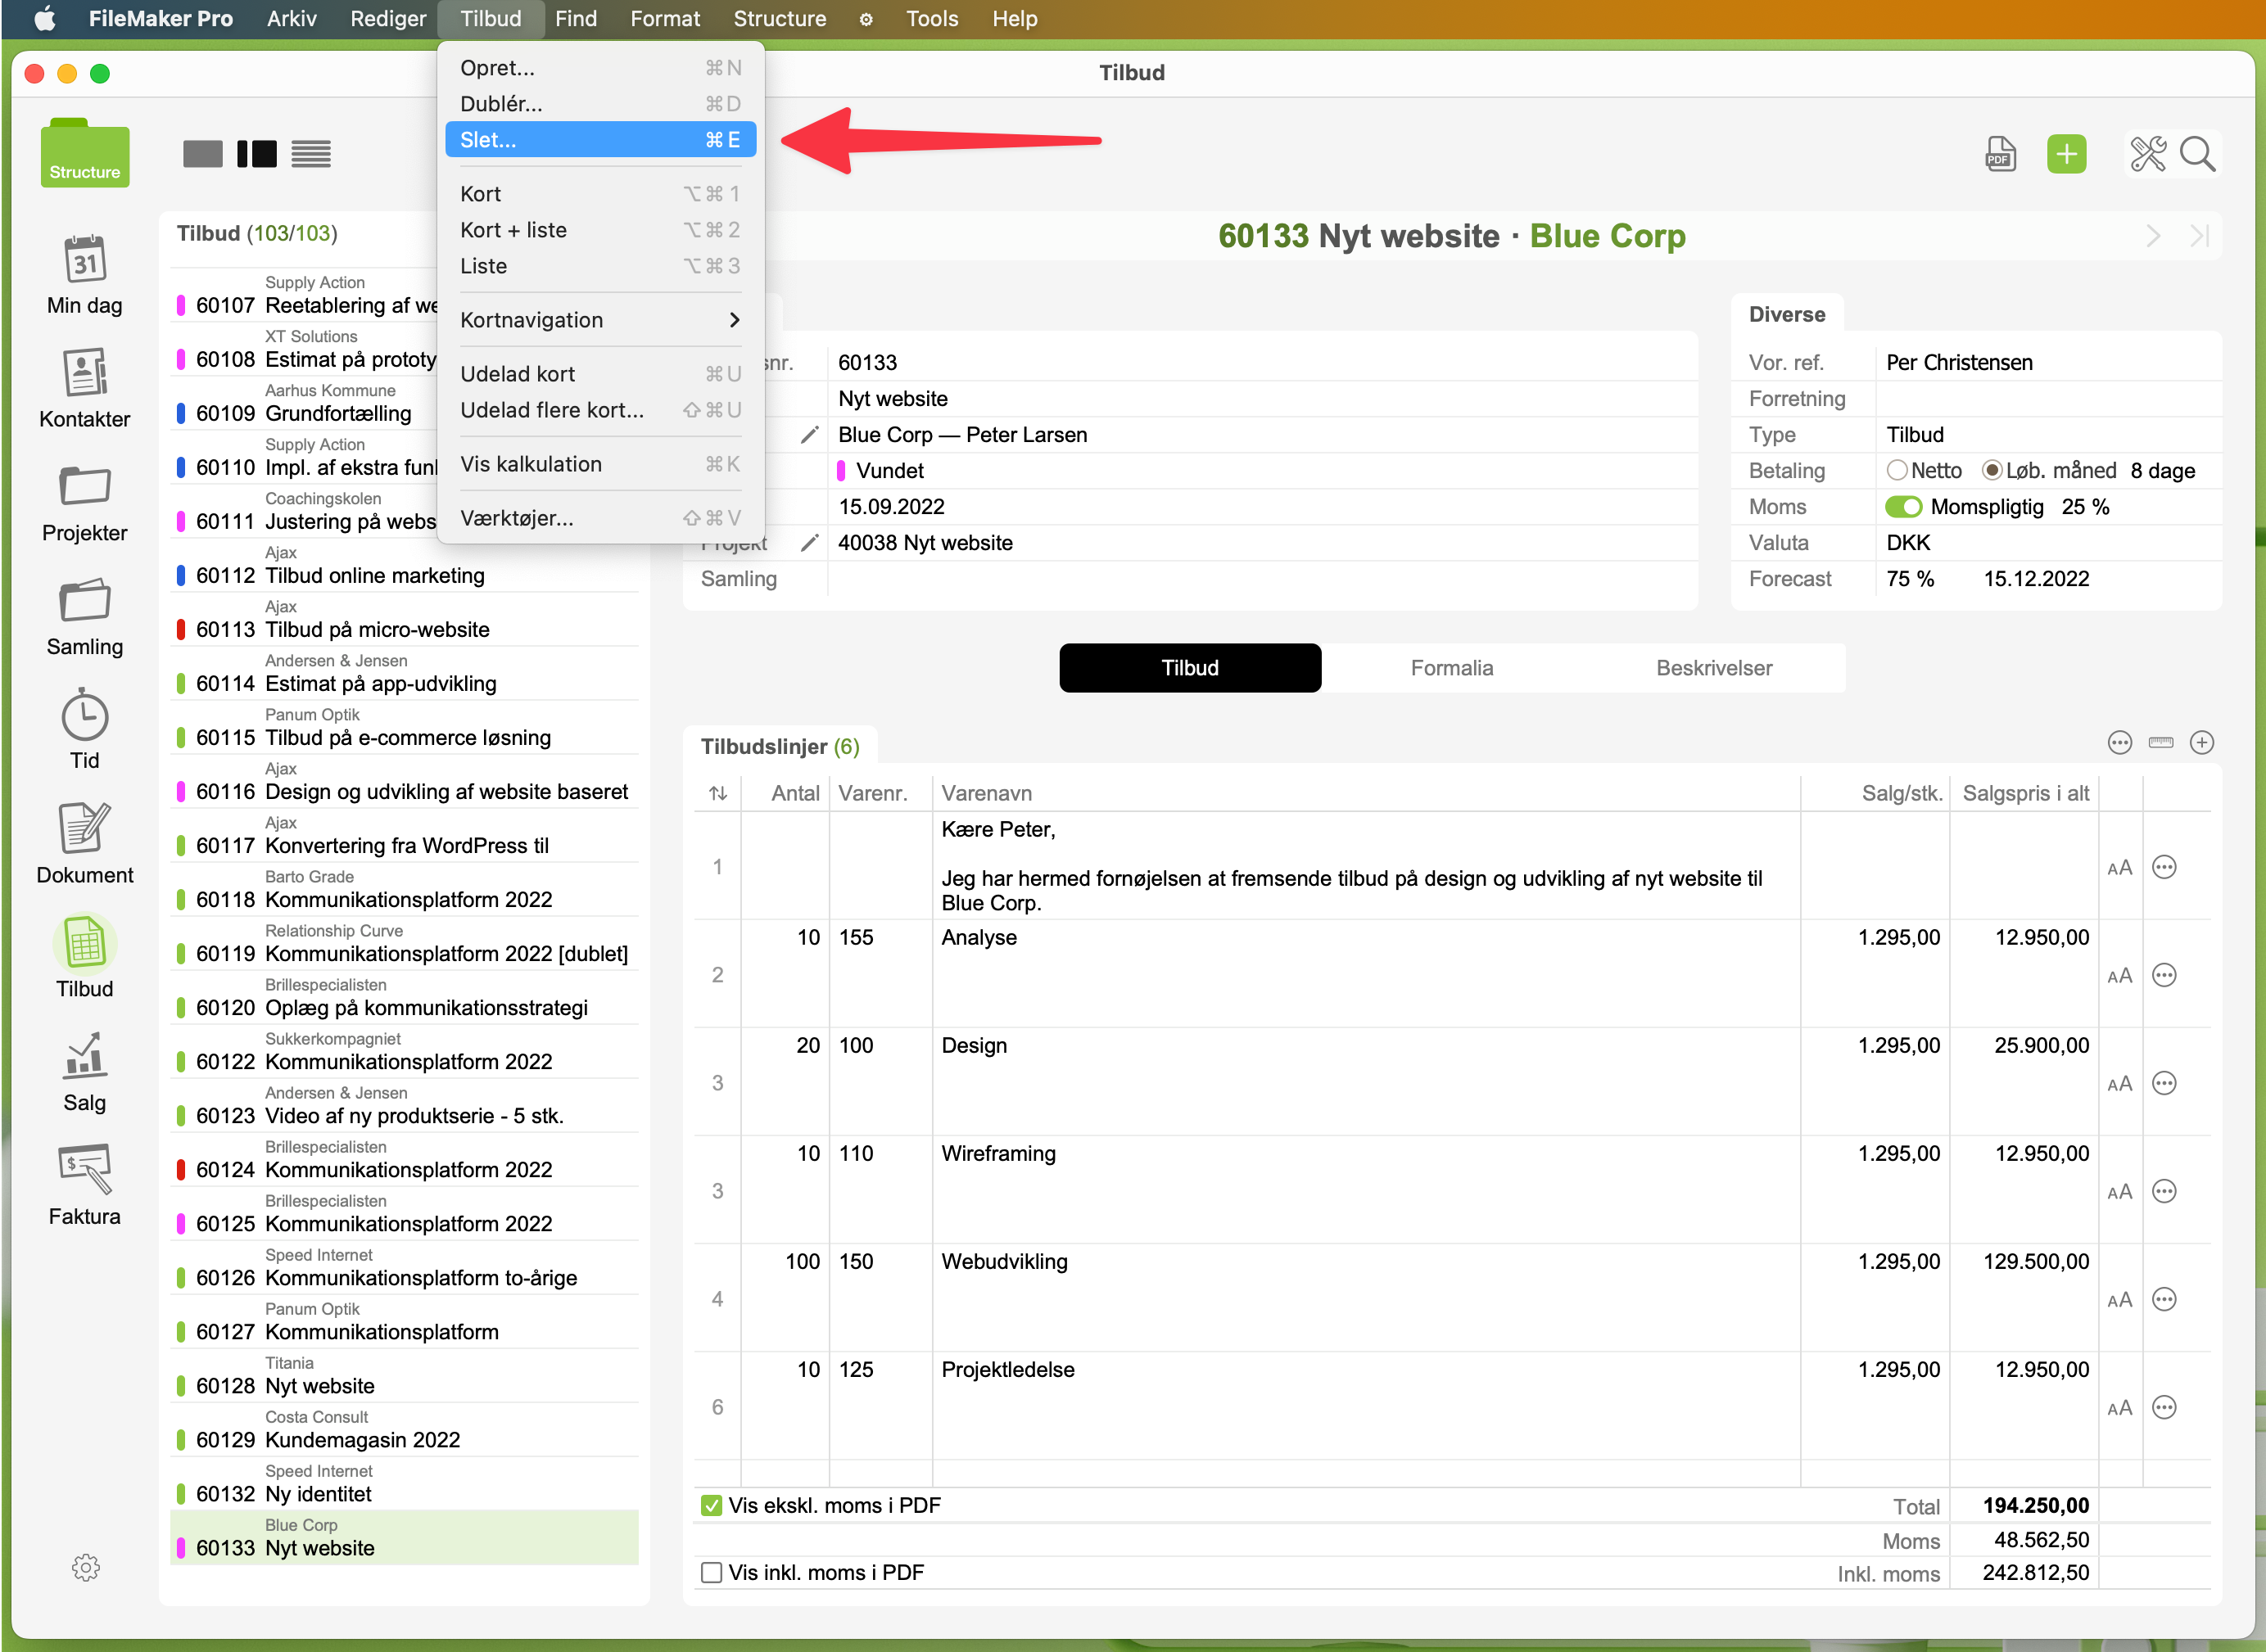Click the green plus add button
The width and height of the screenshot is (2266, 1652).
(2066, 154)
